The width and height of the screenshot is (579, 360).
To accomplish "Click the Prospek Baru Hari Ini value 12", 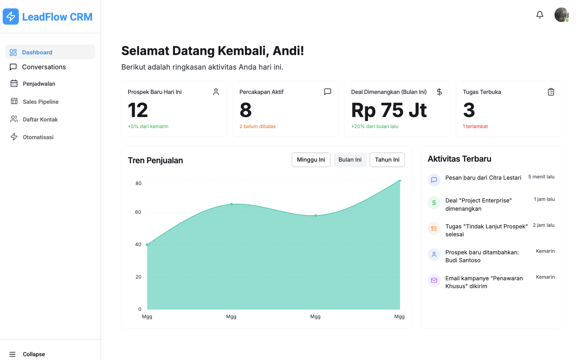I will pos(138,110).
